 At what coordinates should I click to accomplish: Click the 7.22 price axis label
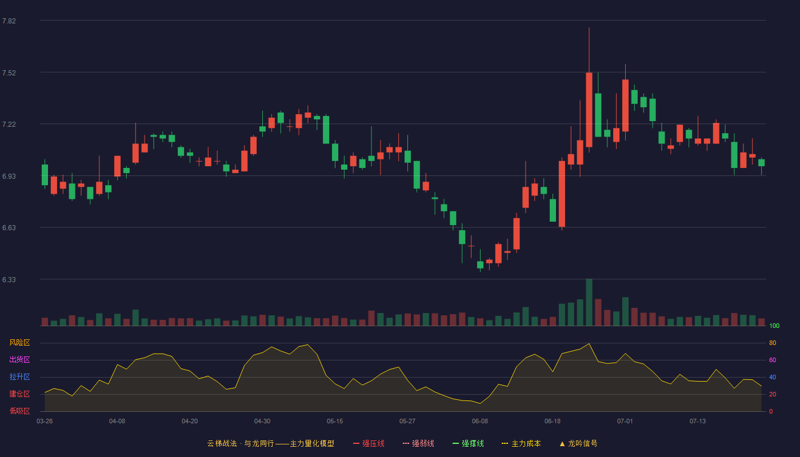click(9, 125)
